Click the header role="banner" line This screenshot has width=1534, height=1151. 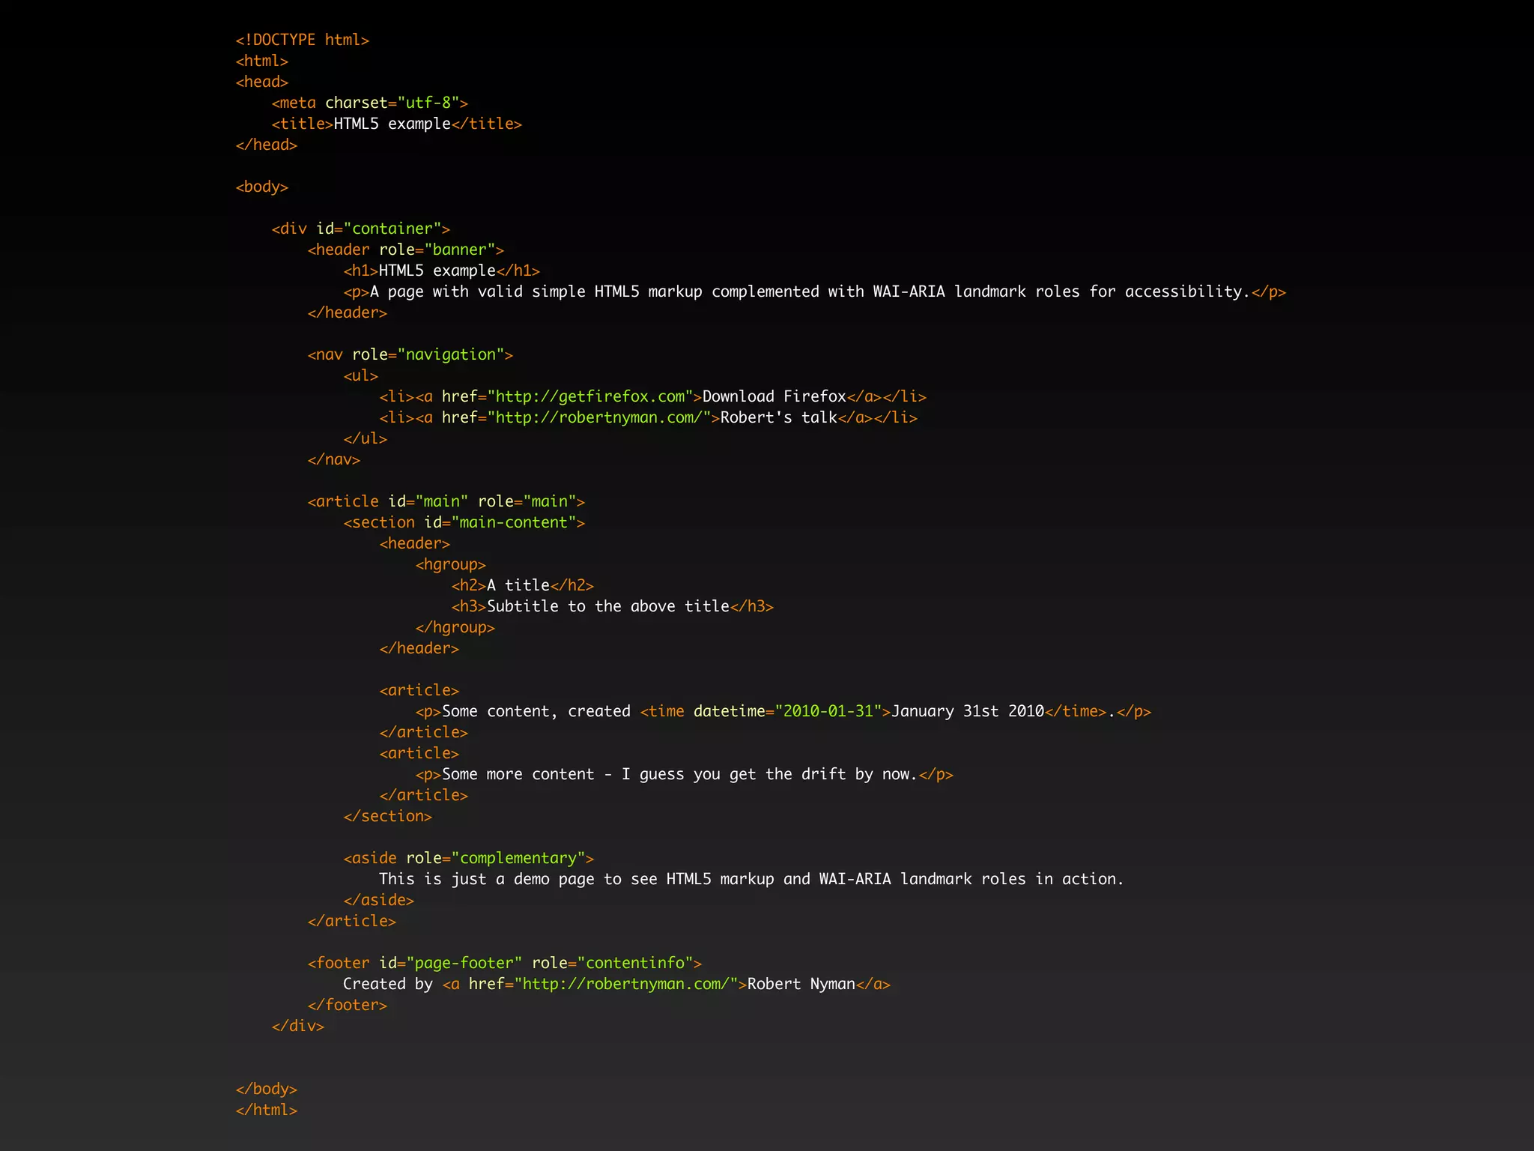coord(406,250)
